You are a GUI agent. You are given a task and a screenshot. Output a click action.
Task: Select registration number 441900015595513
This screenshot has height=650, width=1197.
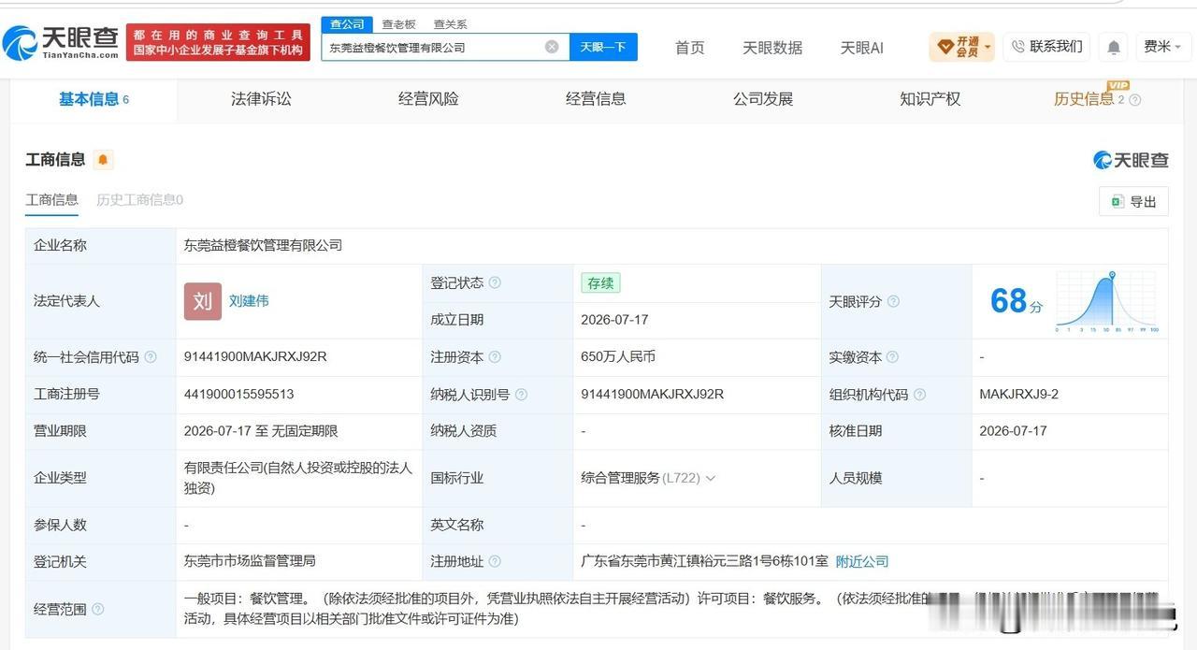pyautogui.click(x=239, y=395)
